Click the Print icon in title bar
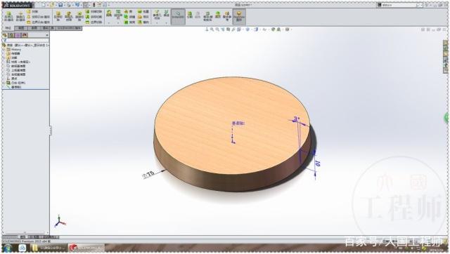Image resolution: width=450 pixels, height=254 pixels. (69, 5)
